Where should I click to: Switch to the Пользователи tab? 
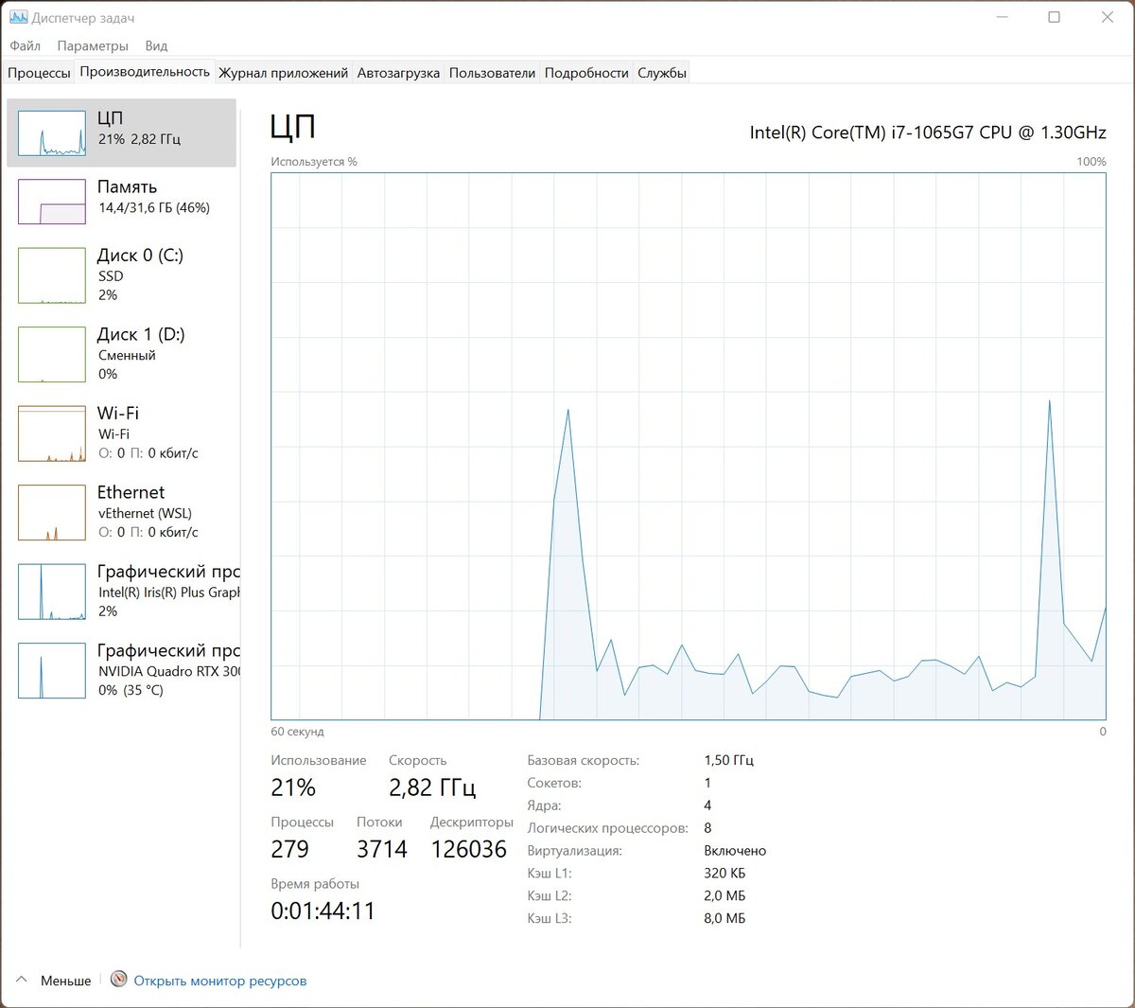tap(492, 73)
